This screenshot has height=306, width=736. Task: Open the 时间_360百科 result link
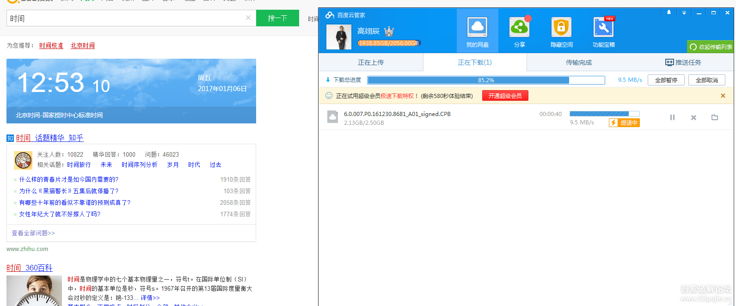(x=30, y=268)
